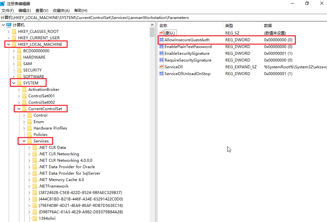This screenshot has width=327, height=222.
Task: Click the SECURITY key folder icon
Action: pos(19,70)
